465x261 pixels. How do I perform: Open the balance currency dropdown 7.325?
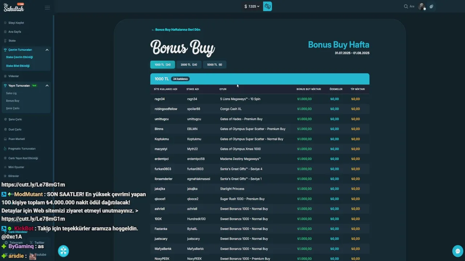[252, 7]
